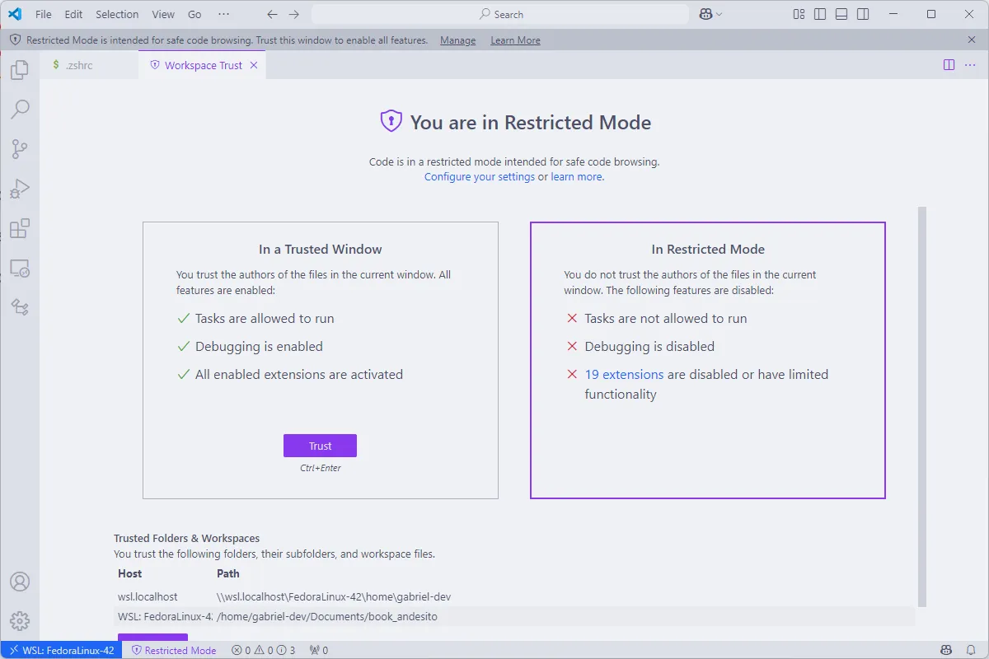Screen dimensions: 989x659
Task: Open the View menu
Action: [163, 14]
